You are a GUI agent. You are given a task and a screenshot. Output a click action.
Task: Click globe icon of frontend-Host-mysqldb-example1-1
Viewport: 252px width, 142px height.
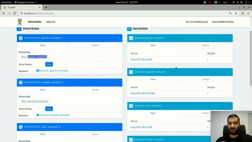pos(21,82)
